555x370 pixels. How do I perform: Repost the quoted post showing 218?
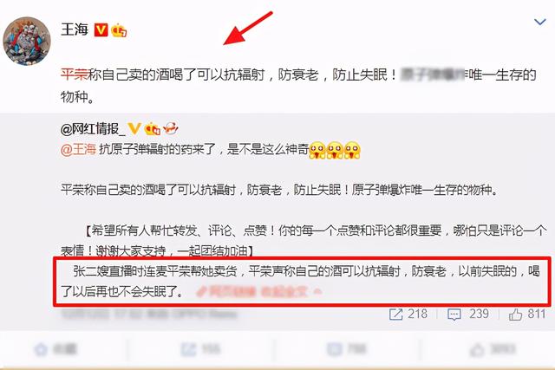pyautogui.click(x=408, y=314)
